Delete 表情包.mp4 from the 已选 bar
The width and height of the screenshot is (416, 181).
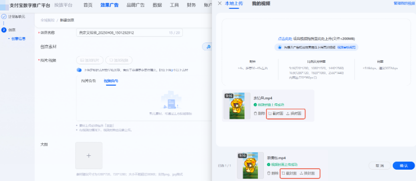pyautogui.click(x=273, y=173)
